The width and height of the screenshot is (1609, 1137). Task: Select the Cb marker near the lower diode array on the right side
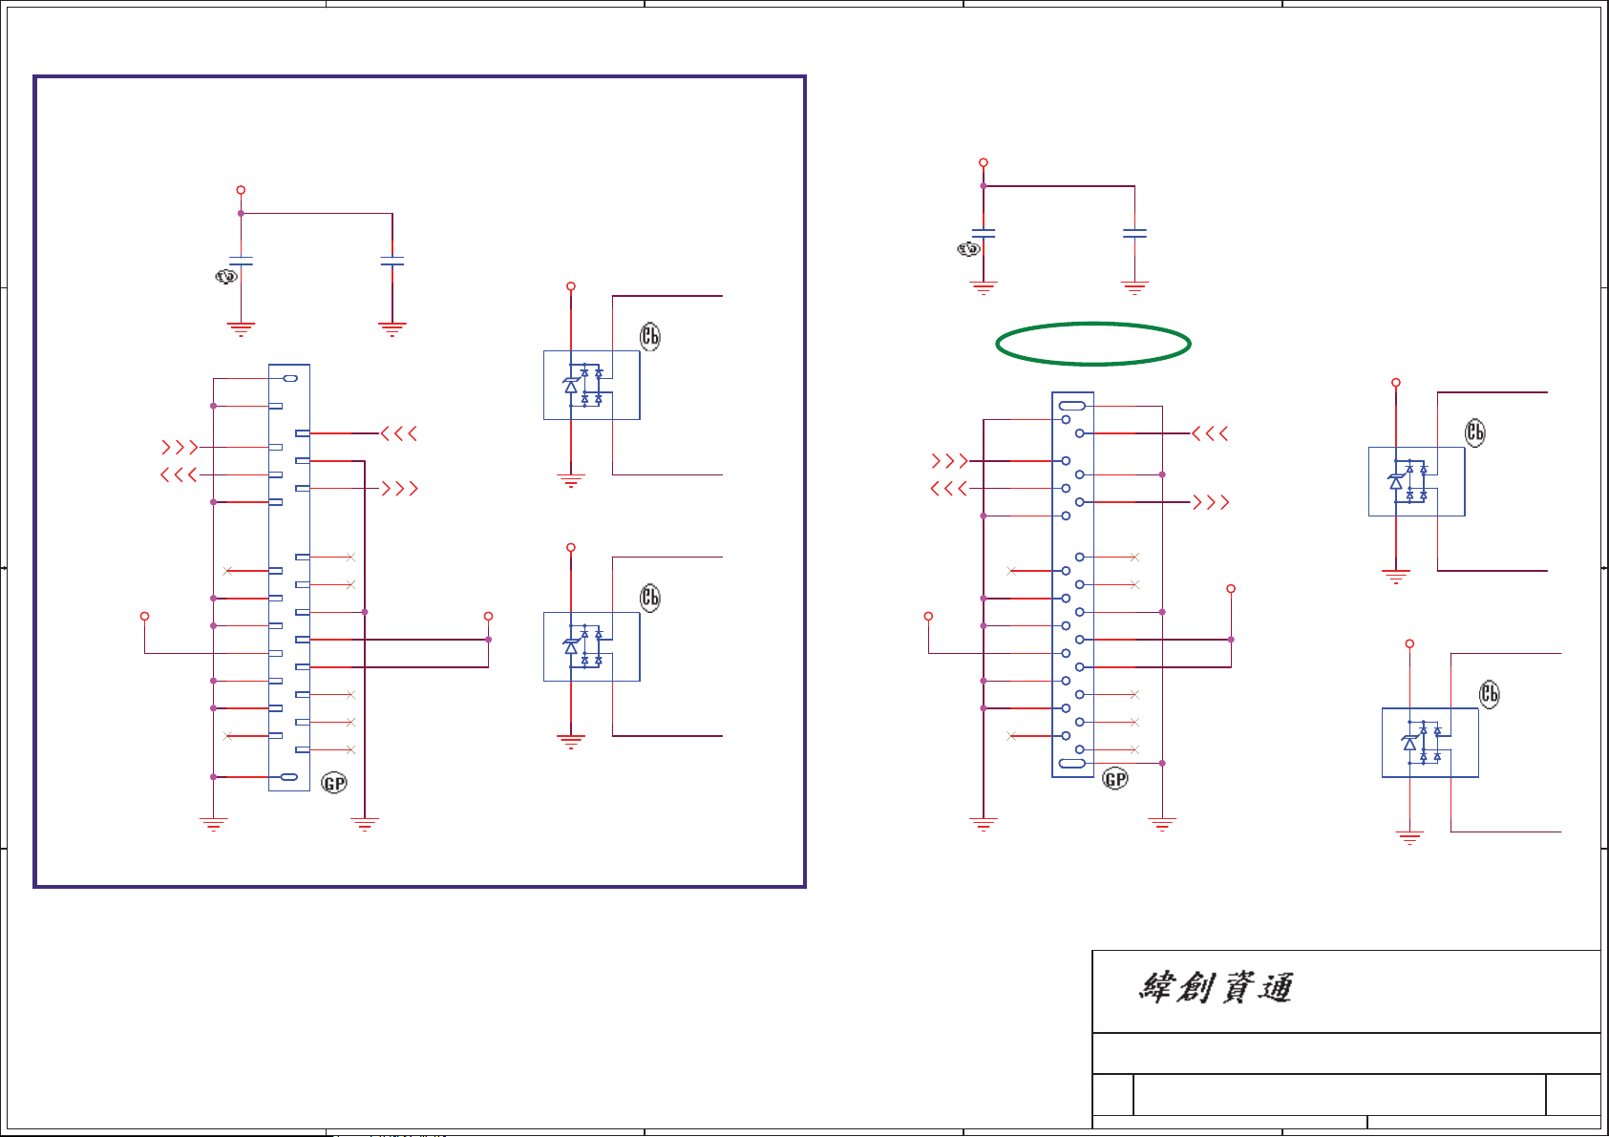pyautogui.click(x=1490, y=694)
